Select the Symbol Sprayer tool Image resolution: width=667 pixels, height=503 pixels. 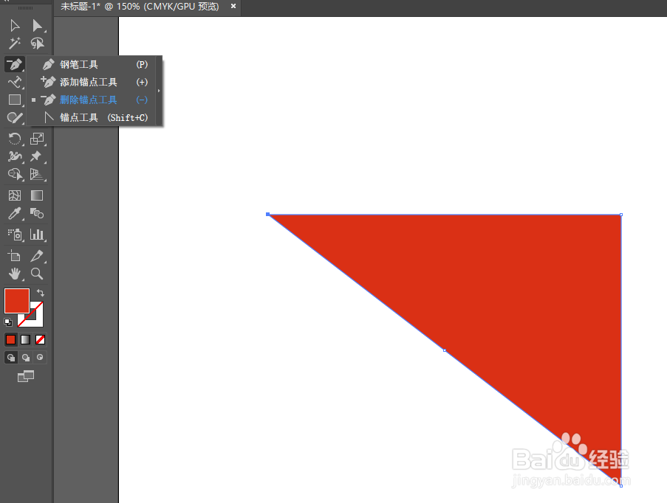pos(15,235)
